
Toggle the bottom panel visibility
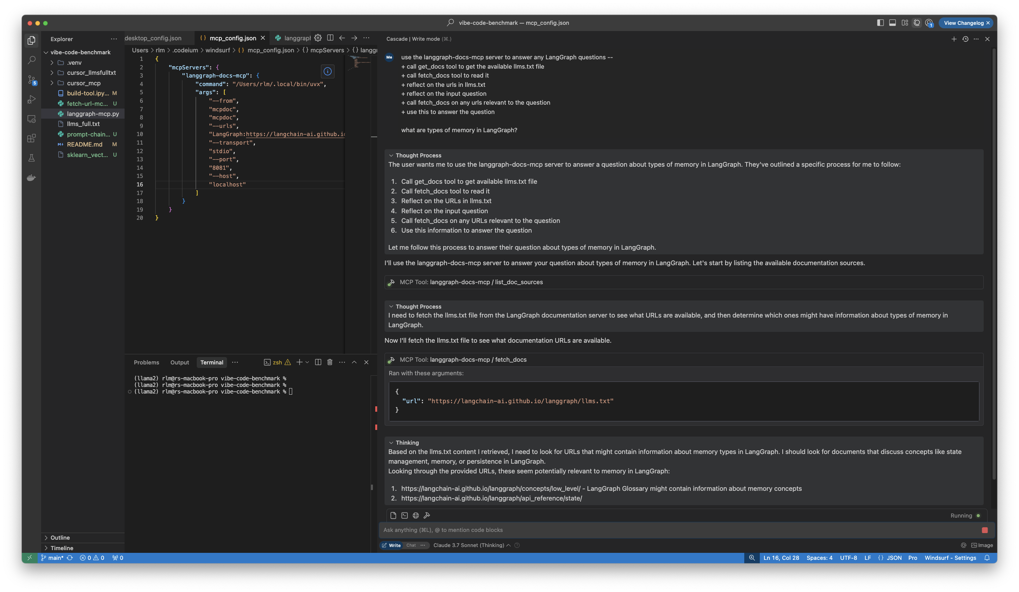[x=892, y=22]
